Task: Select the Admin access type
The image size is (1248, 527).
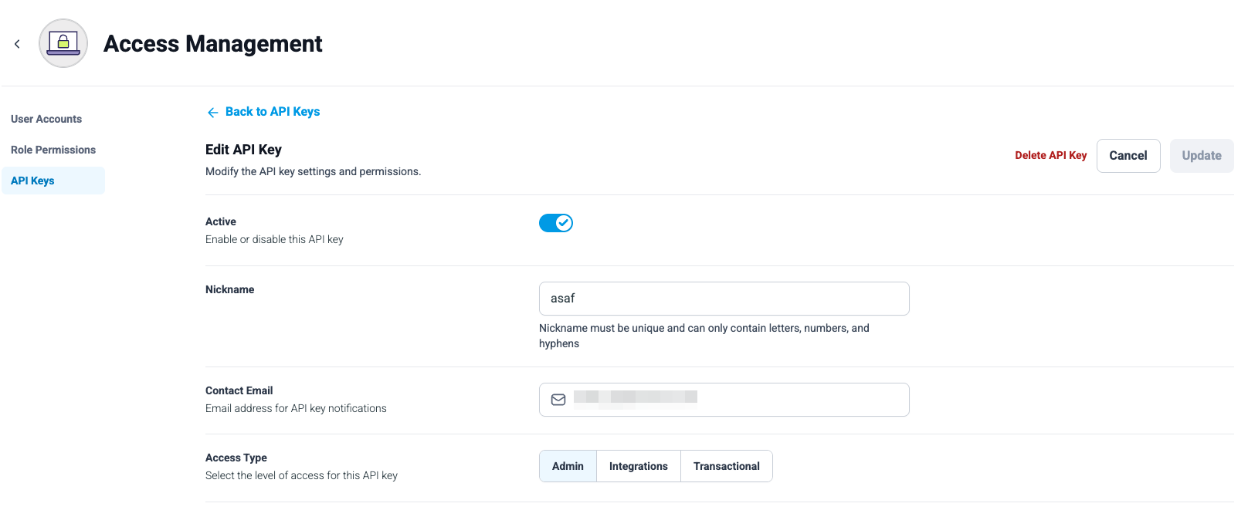Action: coord(568,466)
